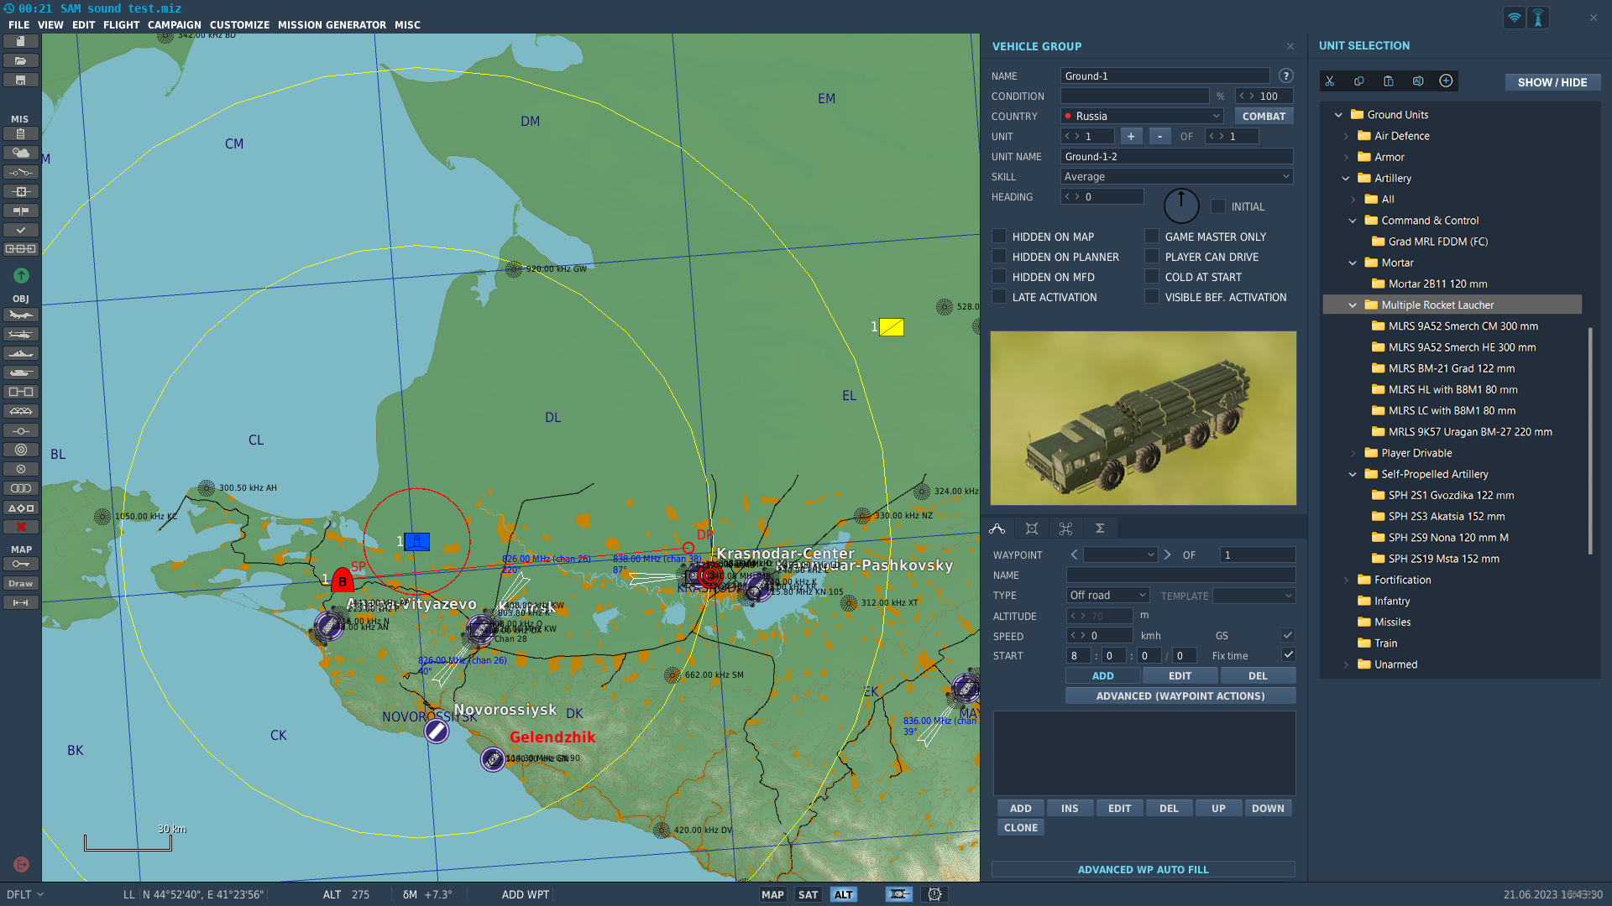Click the rename icon in Unit Selection

point(1418,81)
